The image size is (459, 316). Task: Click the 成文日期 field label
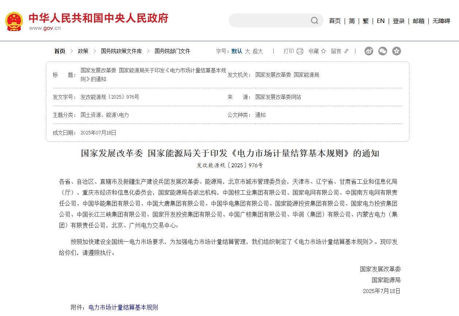[64, 133]
